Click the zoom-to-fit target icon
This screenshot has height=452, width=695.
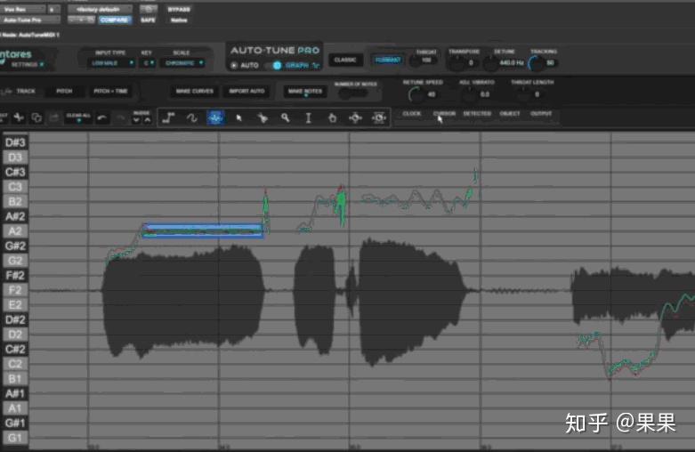(x=378, y=117)
